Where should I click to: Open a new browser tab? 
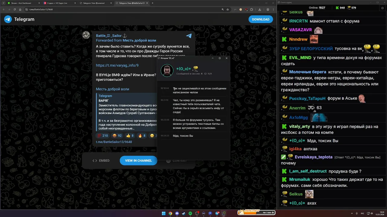pyautogui.click(x=152, y=3)
